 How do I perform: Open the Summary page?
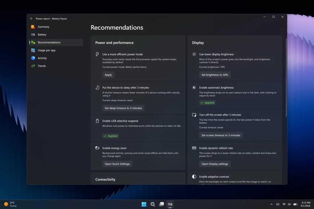56,27
